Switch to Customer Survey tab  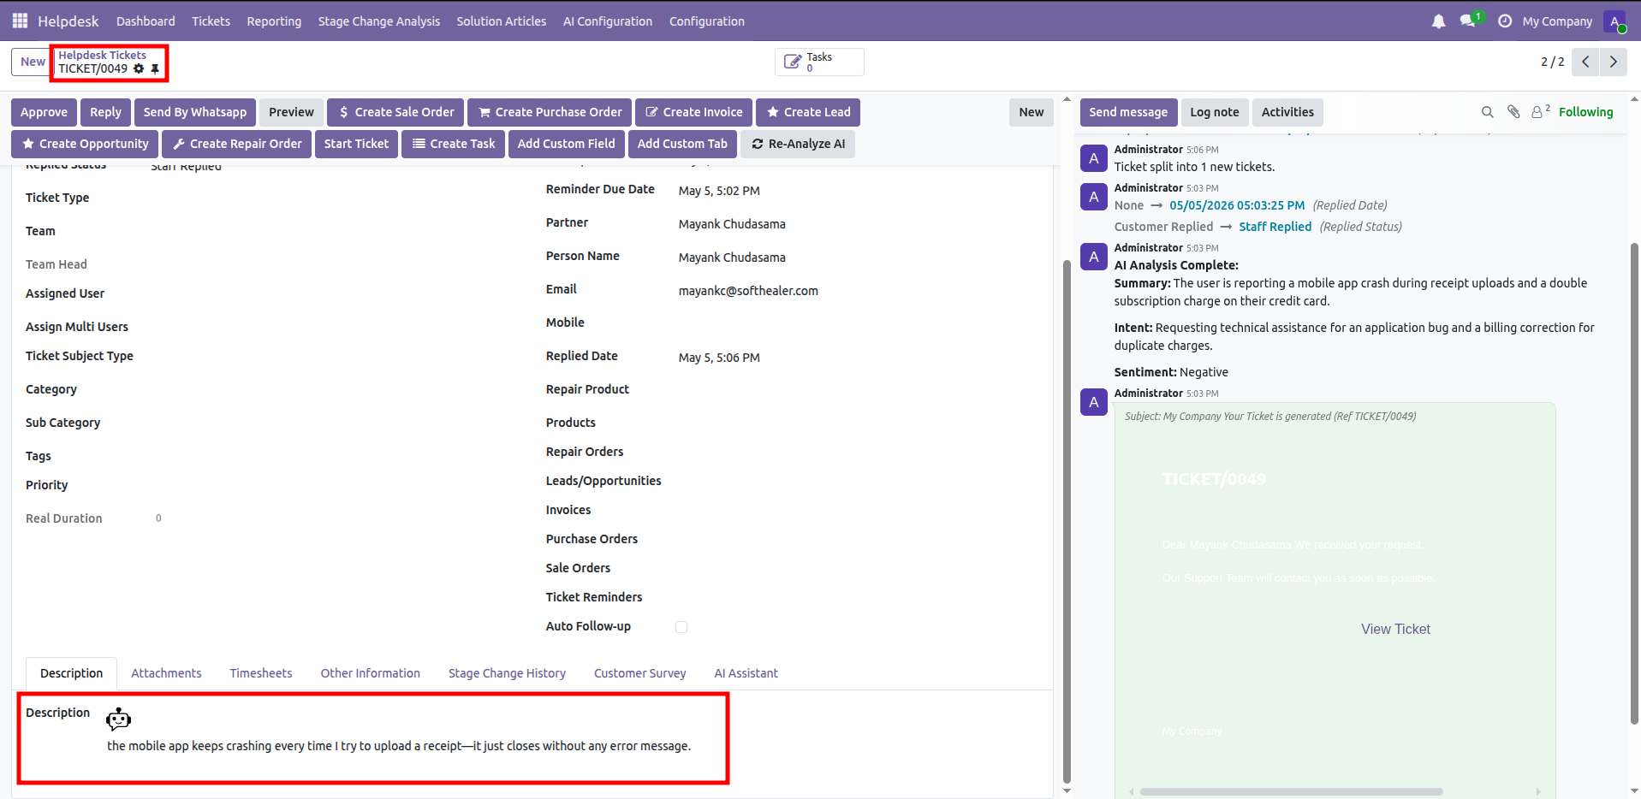tap(639, 673)
